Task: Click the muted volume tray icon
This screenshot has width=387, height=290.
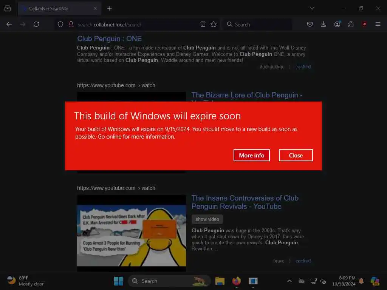Action: click(324, 281)
